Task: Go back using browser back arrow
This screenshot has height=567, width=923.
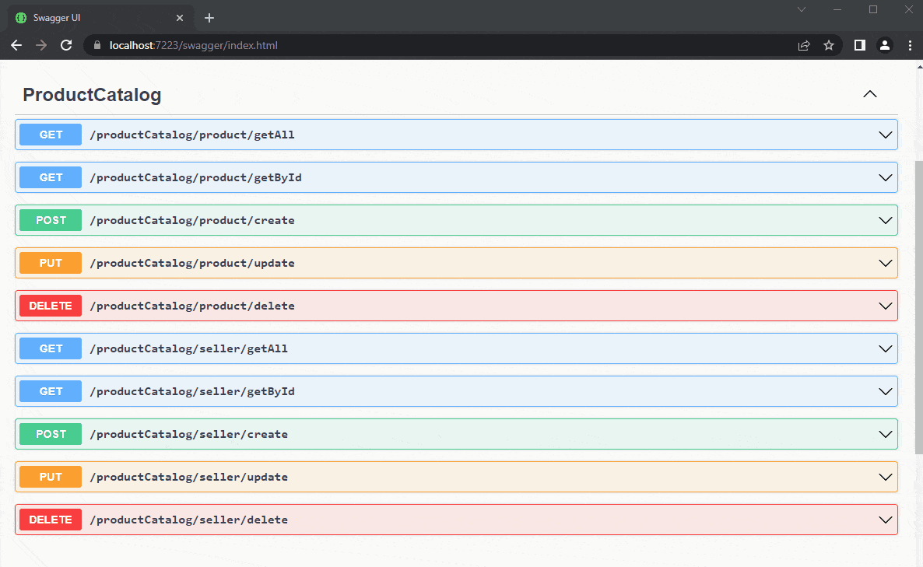Action: pyautogui.click(x=16, y=45)
